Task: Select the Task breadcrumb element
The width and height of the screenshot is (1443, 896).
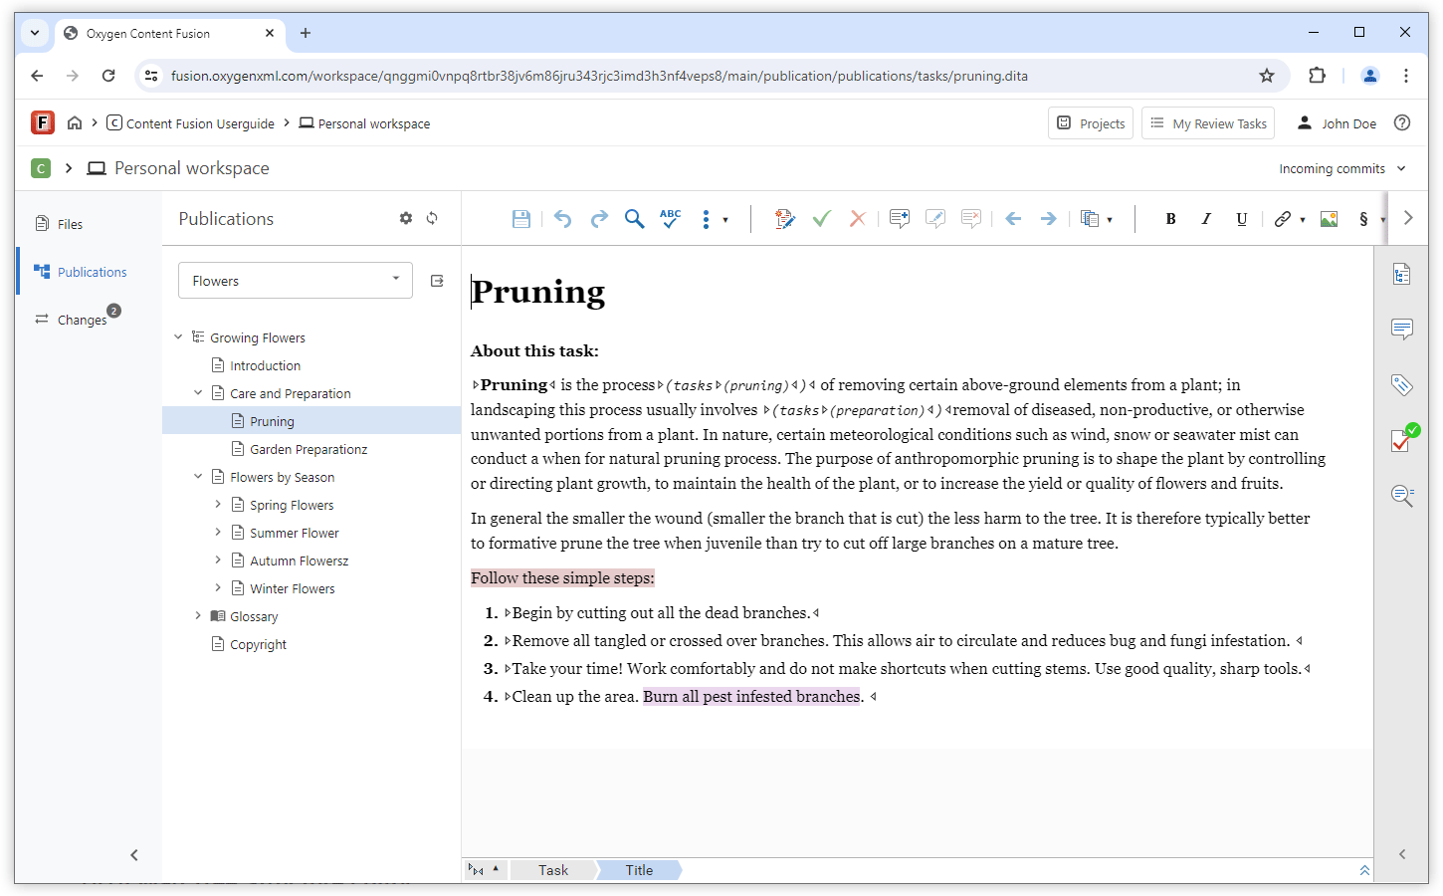Action: pos(553,870)
